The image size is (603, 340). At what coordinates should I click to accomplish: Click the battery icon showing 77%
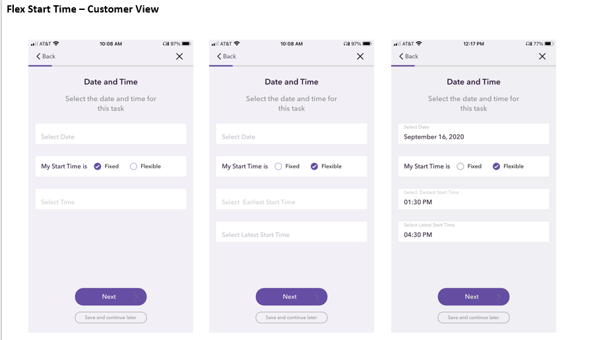[549, 44]
